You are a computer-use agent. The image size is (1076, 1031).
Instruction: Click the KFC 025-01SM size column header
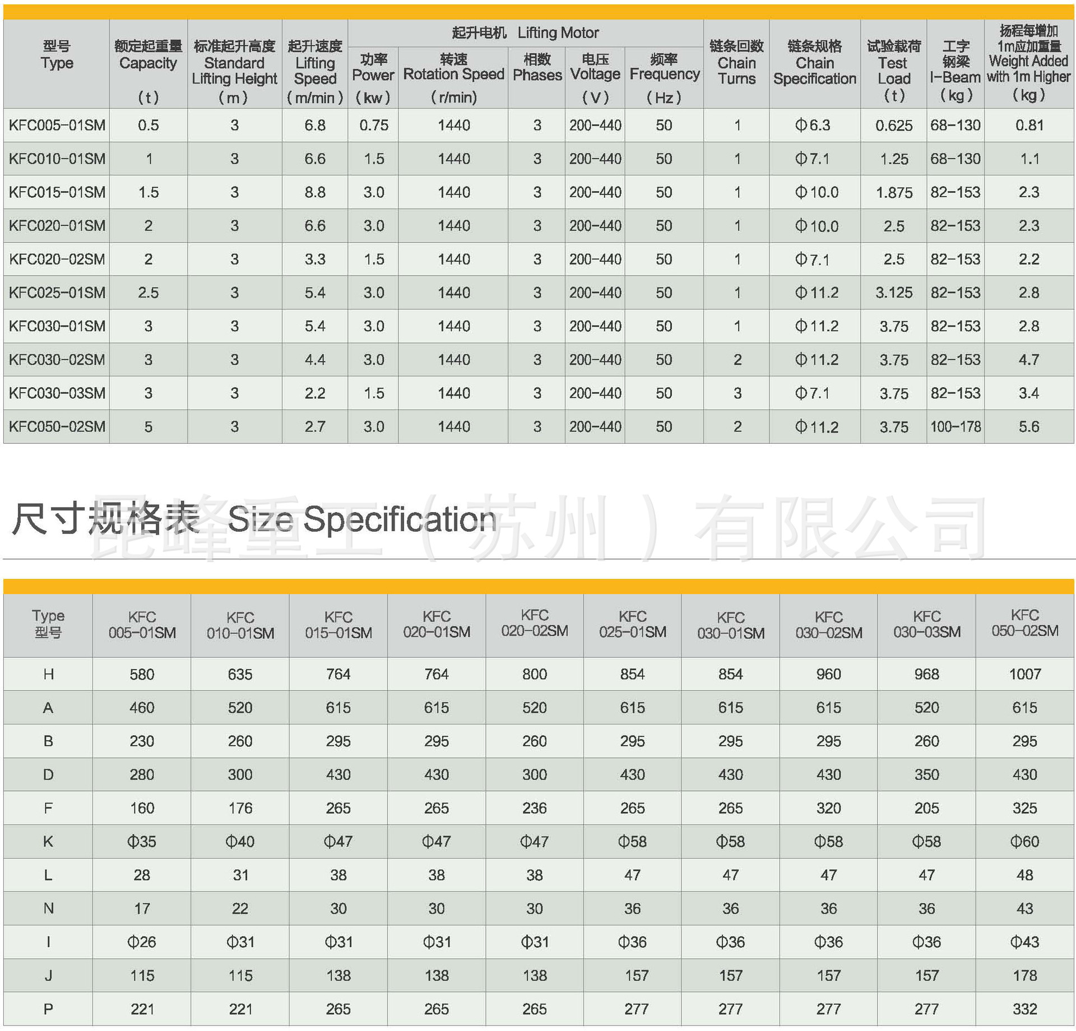(x=633, y=624)
